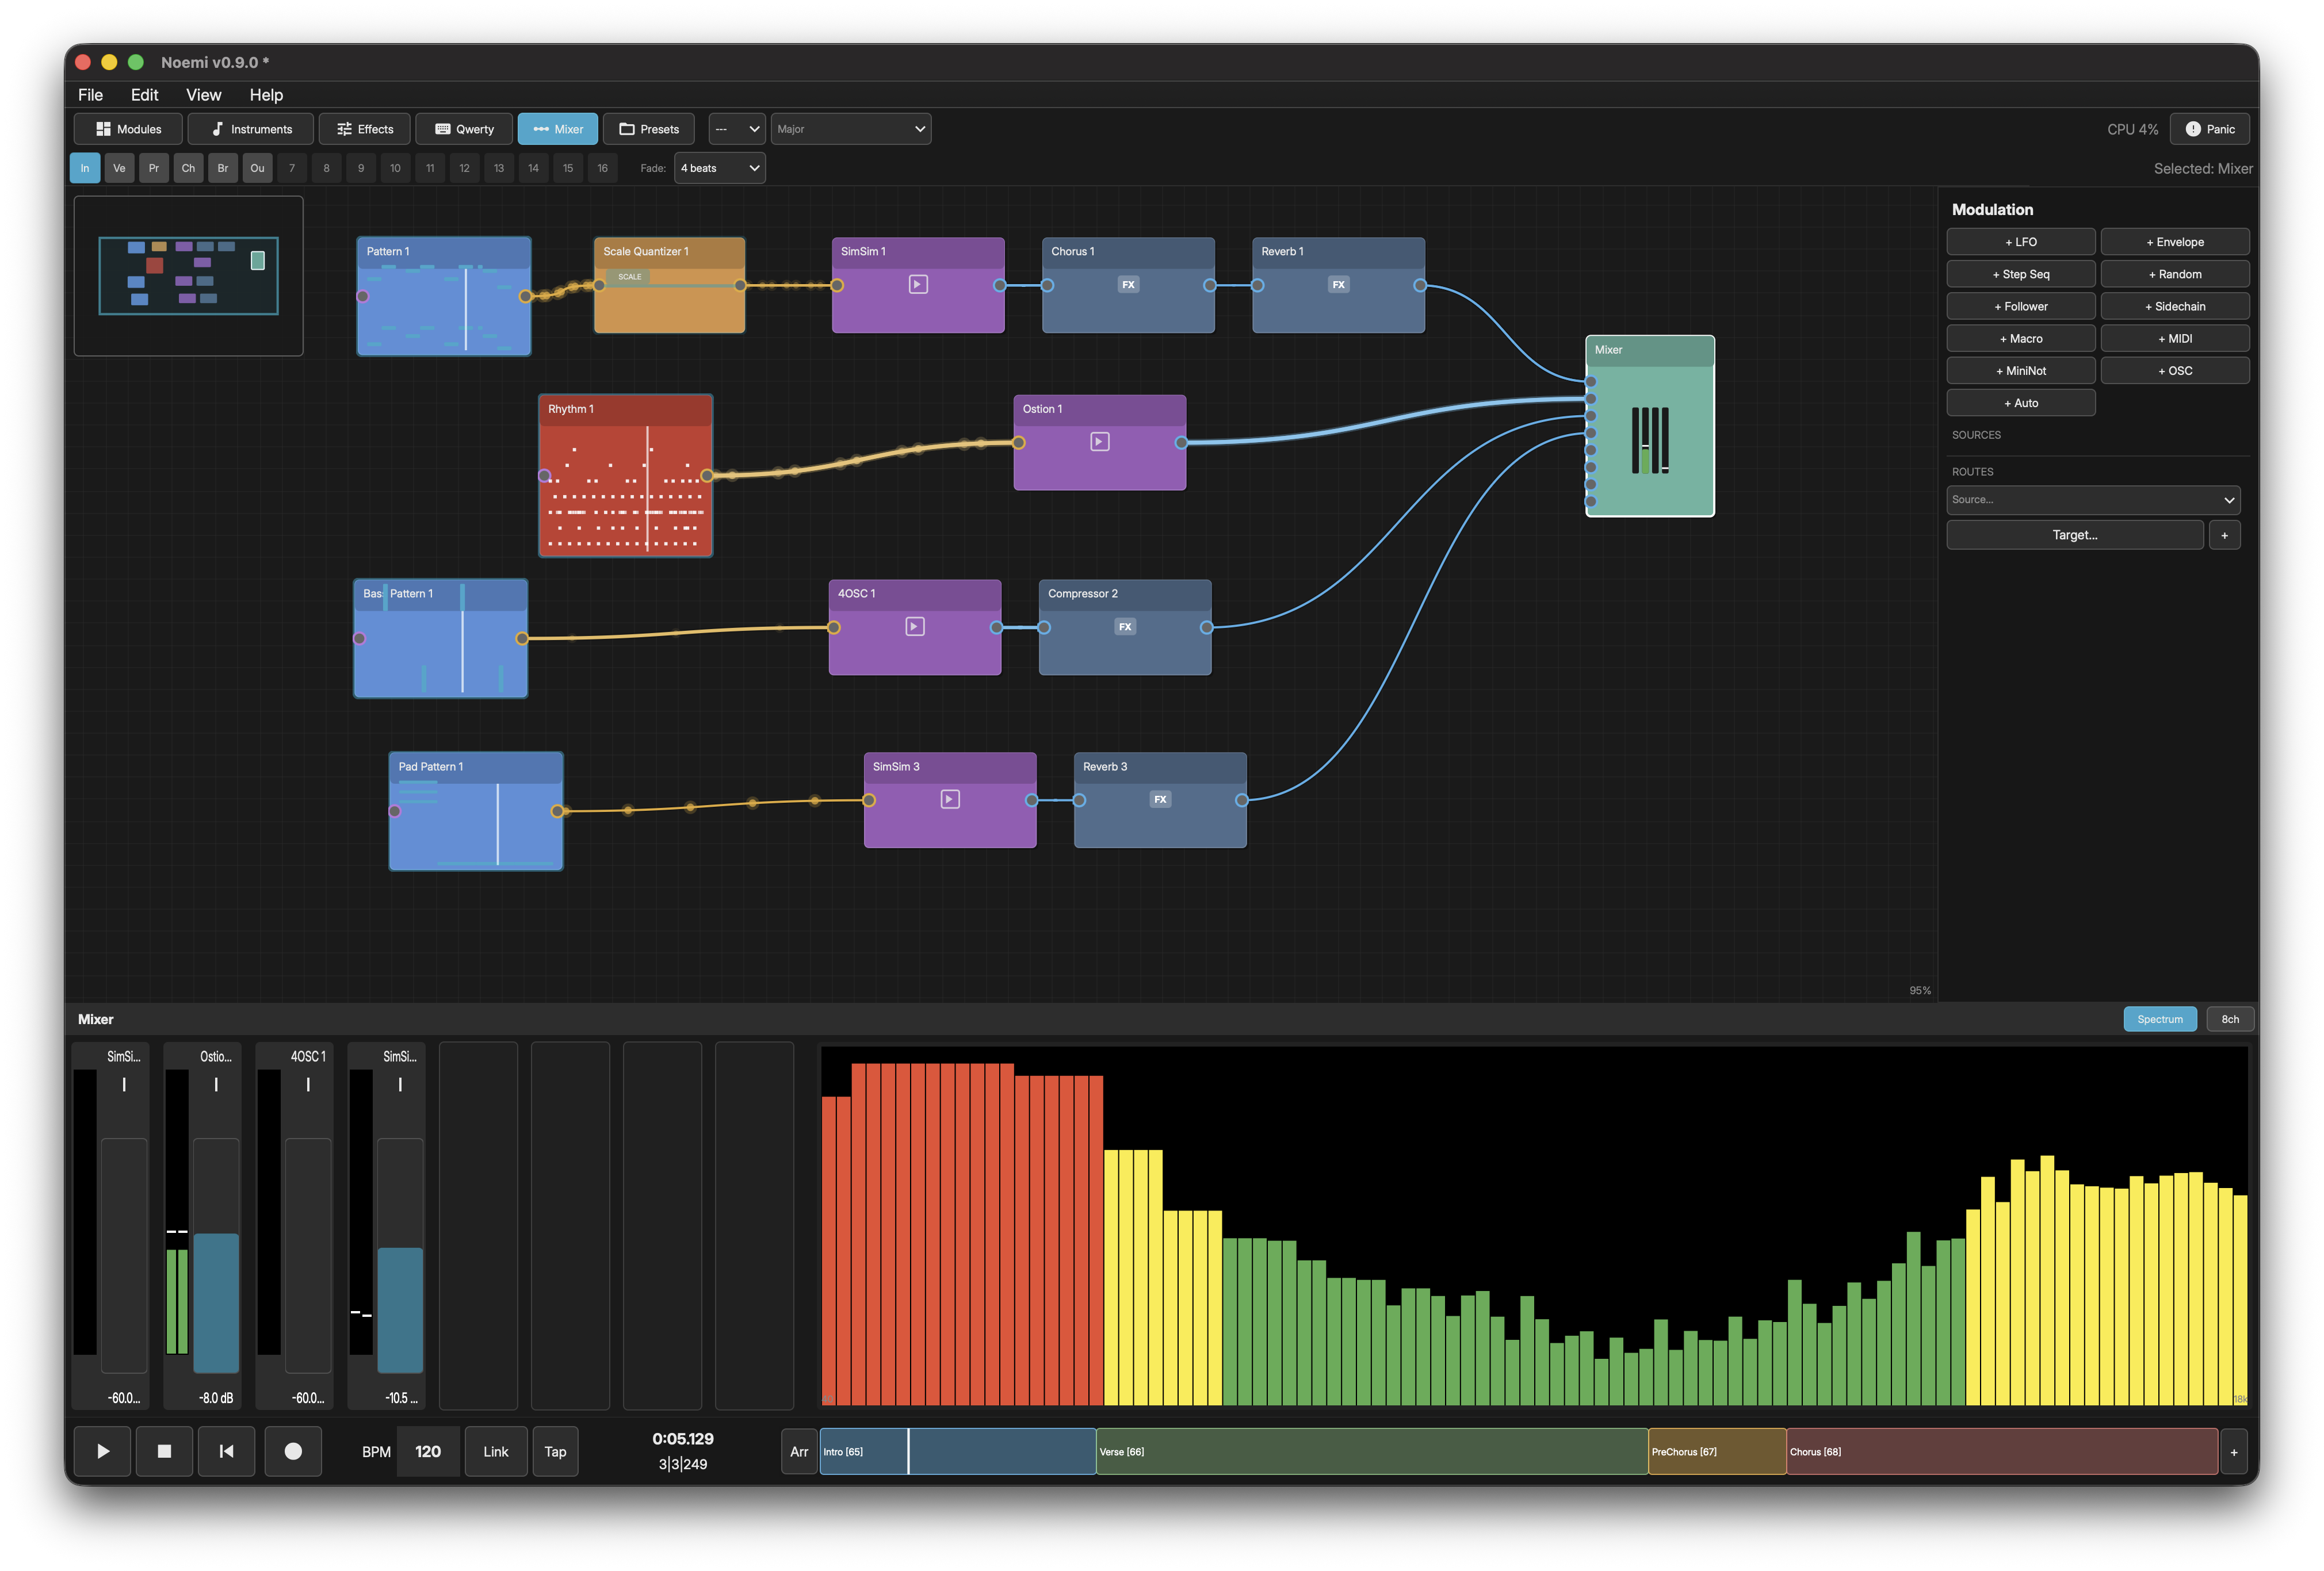Open the View menu
The width and height of the screenshot is (2324, 1571).
click(x=203, y=95)
